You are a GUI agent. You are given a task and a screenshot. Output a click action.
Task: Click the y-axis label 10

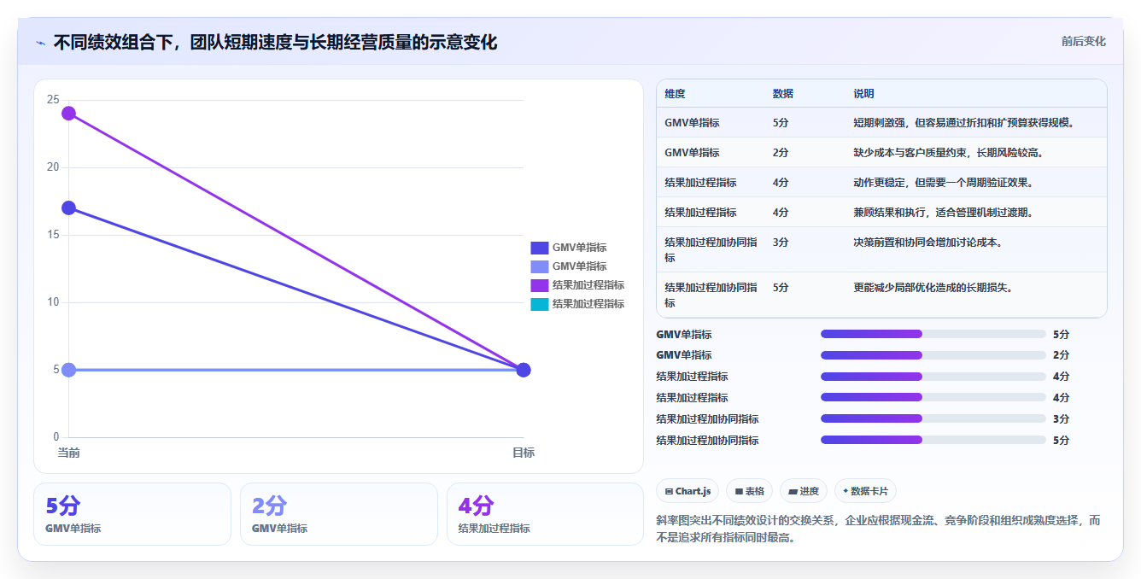click(x=53, y=302)
